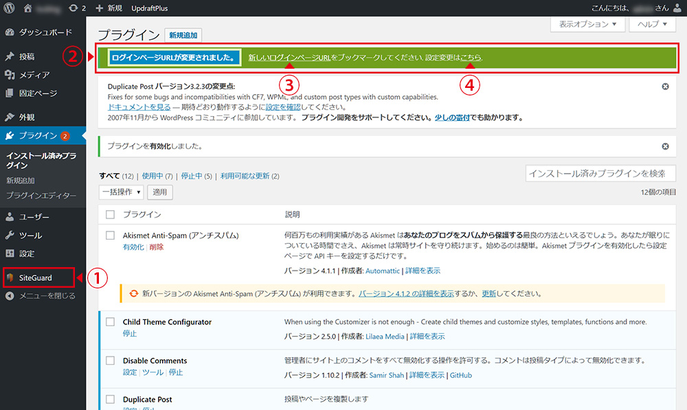Click the 少しの寄付 donation link
This screenshot has width=687, height=410.
coord(452,117)
